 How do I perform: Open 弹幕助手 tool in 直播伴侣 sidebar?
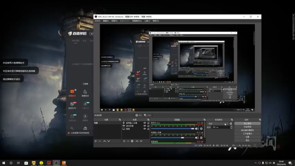click(x=72, y=93)
